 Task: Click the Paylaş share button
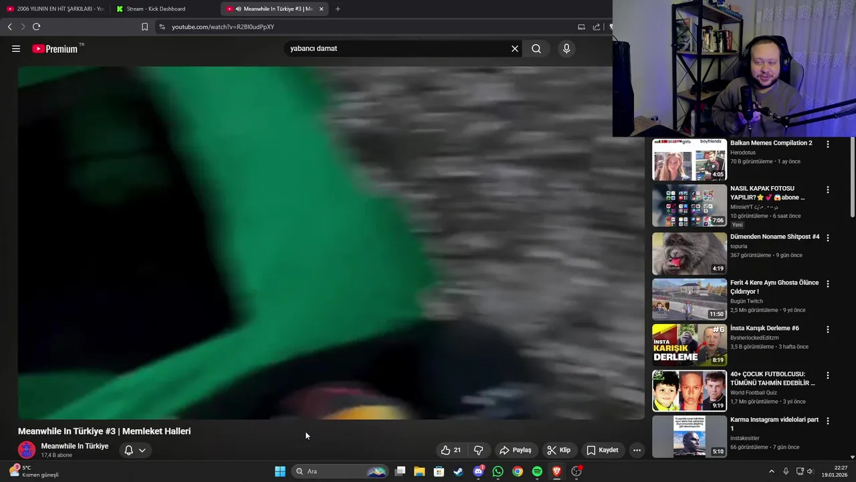[516, 450]
